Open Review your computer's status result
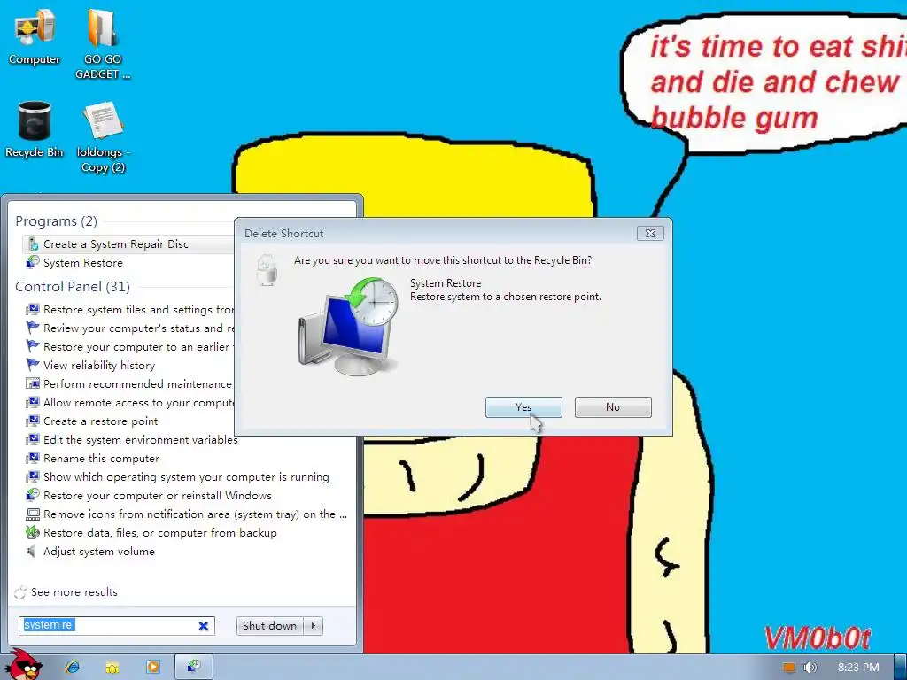The image size is (907, 680). [138, 328]
